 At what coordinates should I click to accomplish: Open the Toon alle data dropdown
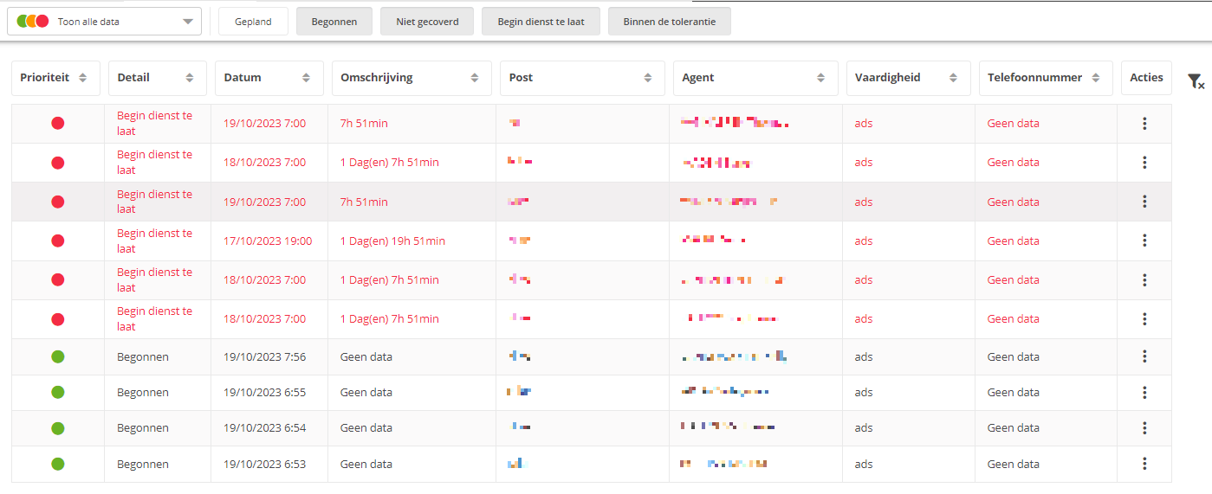104,22
